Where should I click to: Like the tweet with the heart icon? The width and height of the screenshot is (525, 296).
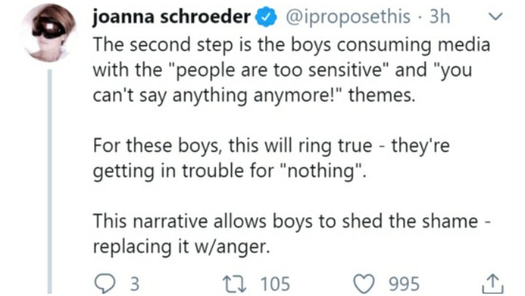365,284
